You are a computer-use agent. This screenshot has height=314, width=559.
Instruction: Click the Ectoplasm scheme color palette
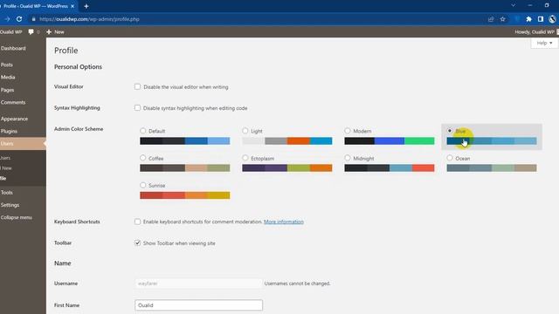click(x=287, y=167)
